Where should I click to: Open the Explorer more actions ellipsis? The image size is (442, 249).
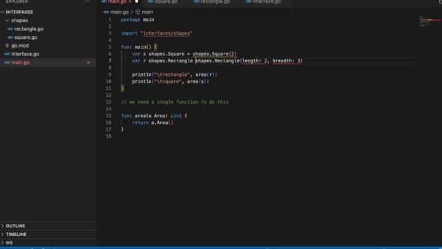click(x=87, y=1)
